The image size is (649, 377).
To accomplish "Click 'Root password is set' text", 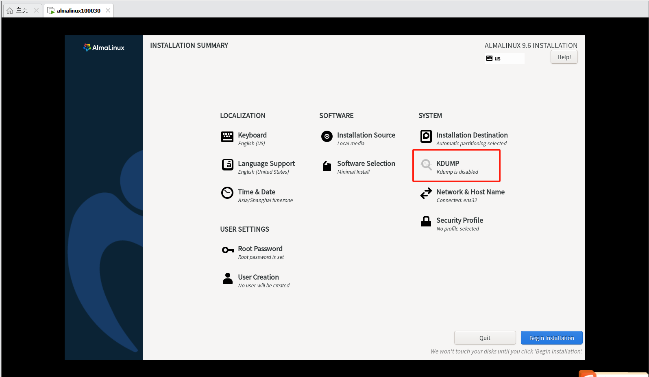I will 261,257.
